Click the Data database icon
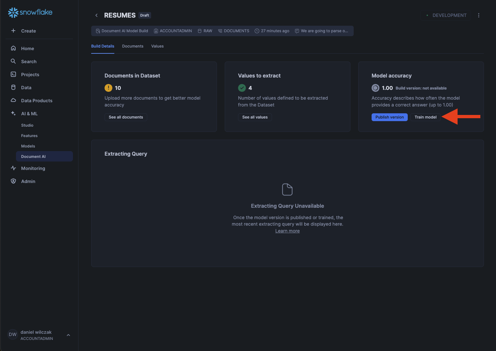Screen dimensions: 496x351 [x=13, y=87]
